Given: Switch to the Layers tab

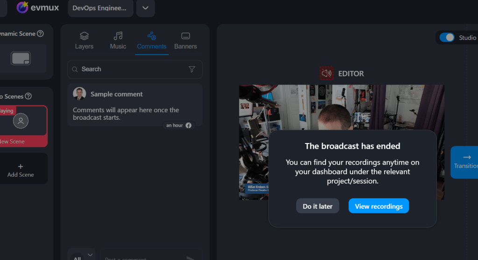Looking at the screenshot, I should (84, 41).
